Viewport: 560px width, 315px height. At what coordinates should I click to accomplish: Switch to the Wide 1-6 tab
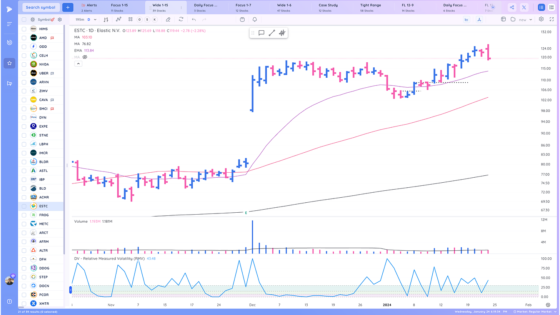(285, 7)
